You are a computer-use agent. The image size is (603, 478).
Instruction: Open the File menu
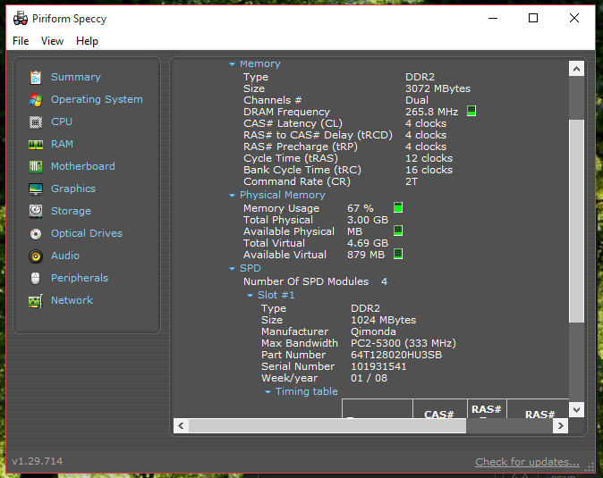click(x=21, y=41)
